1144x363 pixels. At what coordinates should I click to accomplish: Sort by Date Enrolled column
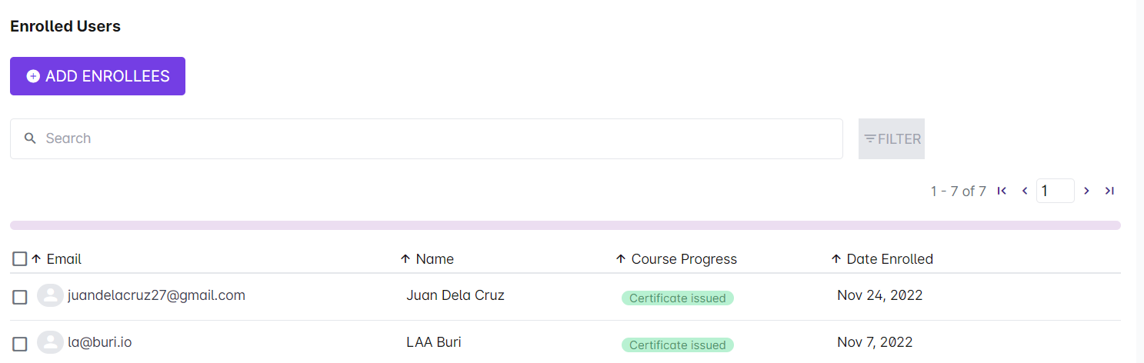tap(889, 259)
